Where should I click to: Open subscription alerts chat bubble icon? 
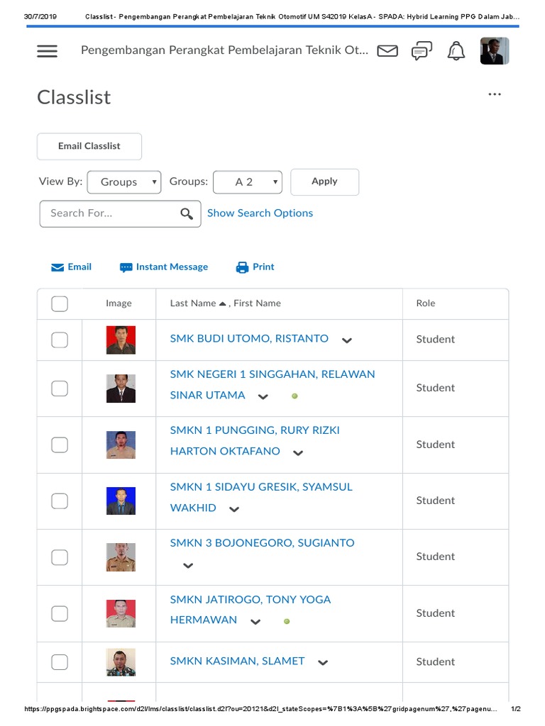tap(422, 51)
